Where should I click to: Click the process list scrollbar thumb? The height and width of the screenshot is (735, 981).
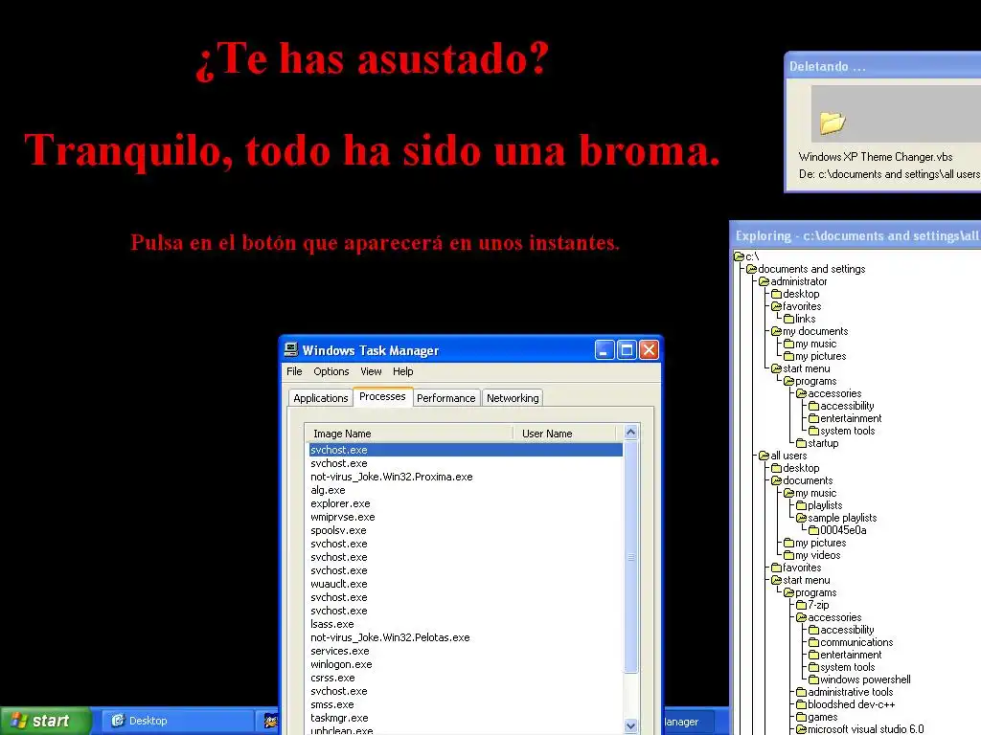tap(630, 556)
